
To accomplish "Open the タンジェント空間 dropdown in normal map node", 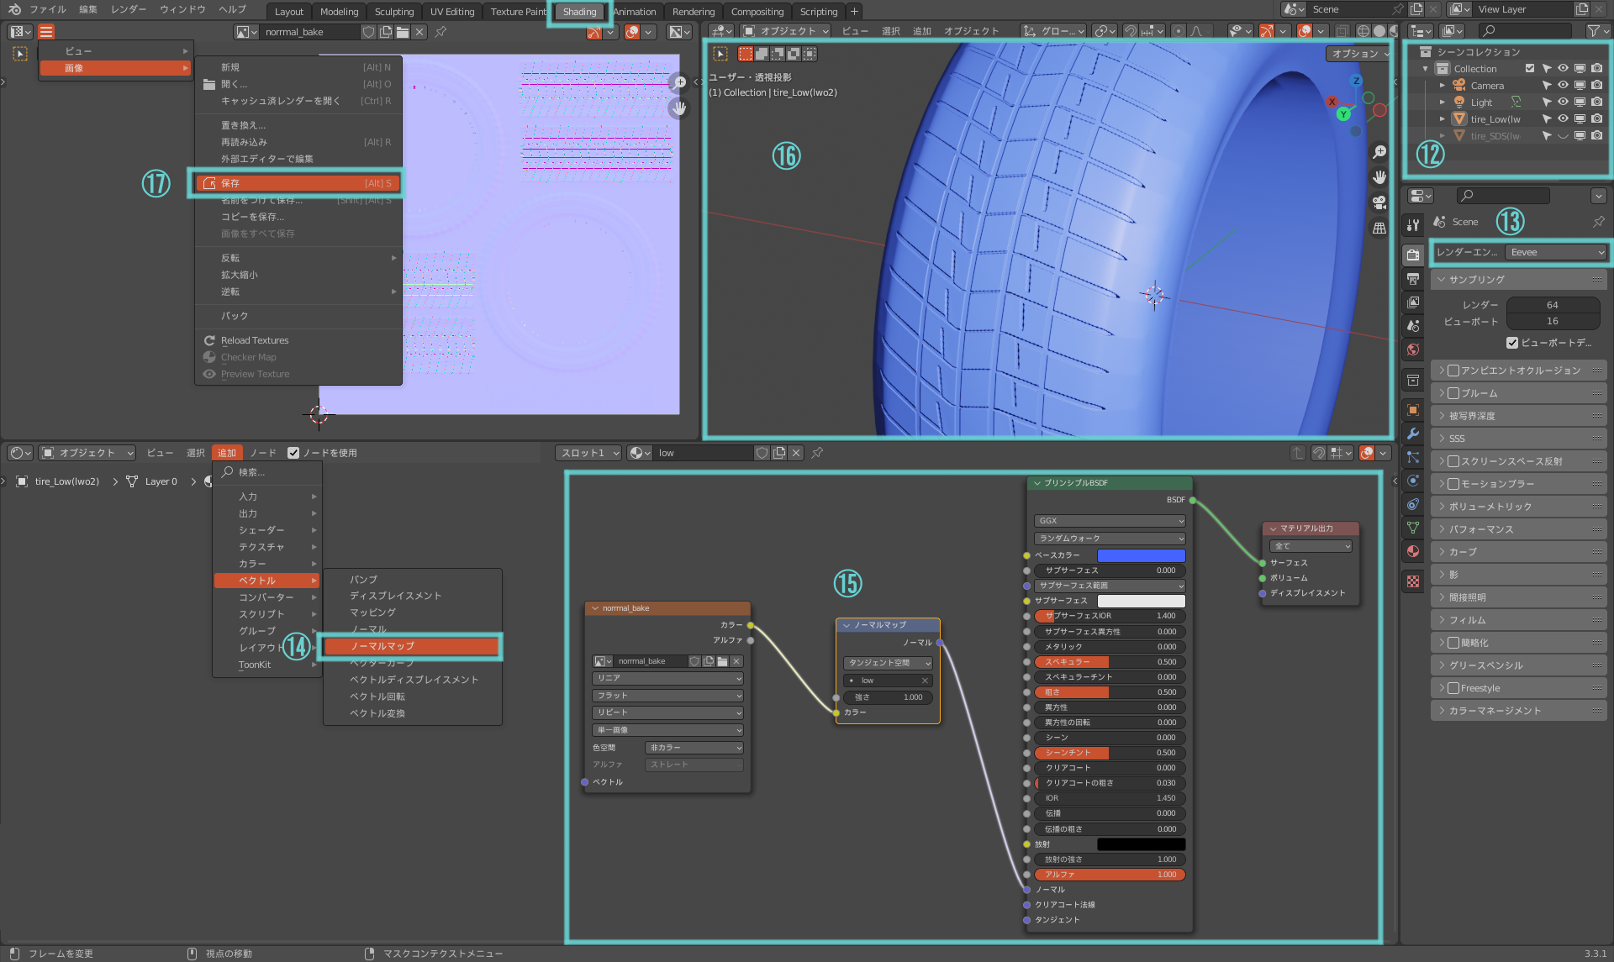I will click(x=888, y=663).
